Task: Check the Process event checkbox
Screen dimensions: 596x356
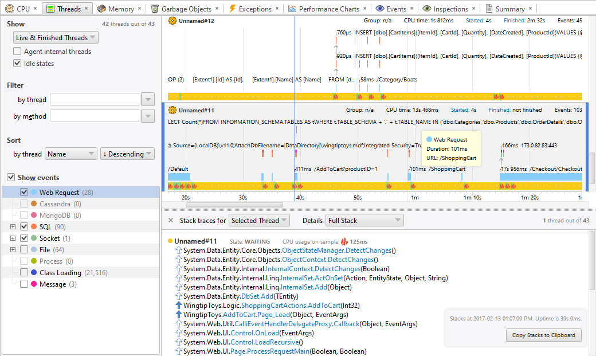Action: (24, 261)
